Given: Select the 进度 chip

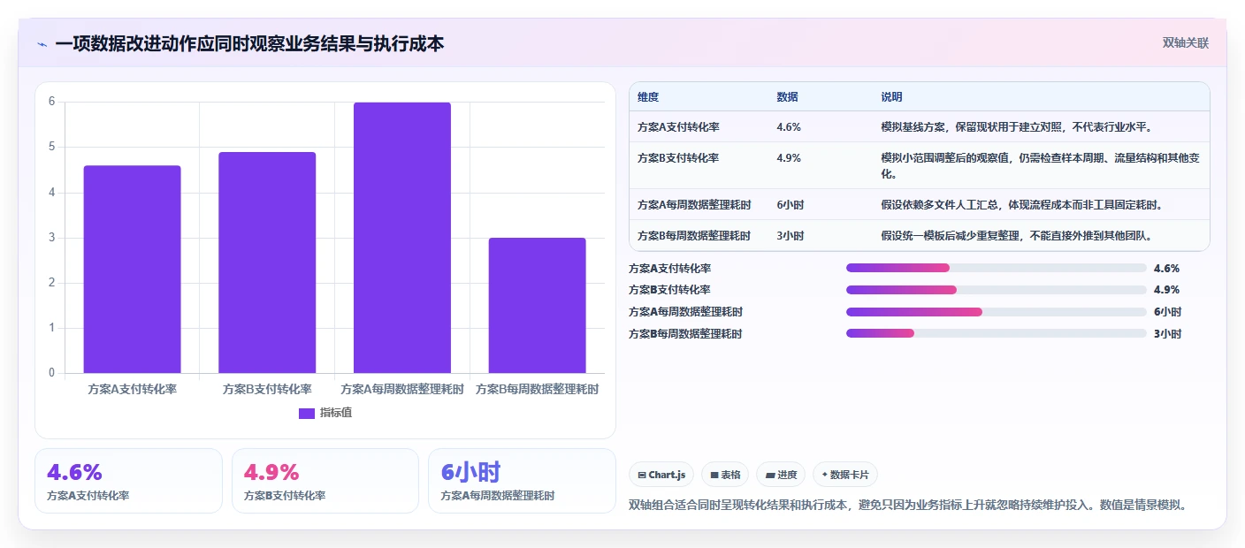Looking at the screenshot, I should pyautogui.click(x=781, y=475).
